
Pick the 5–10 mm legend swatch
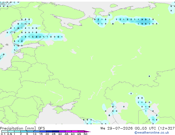coord(30,131)
